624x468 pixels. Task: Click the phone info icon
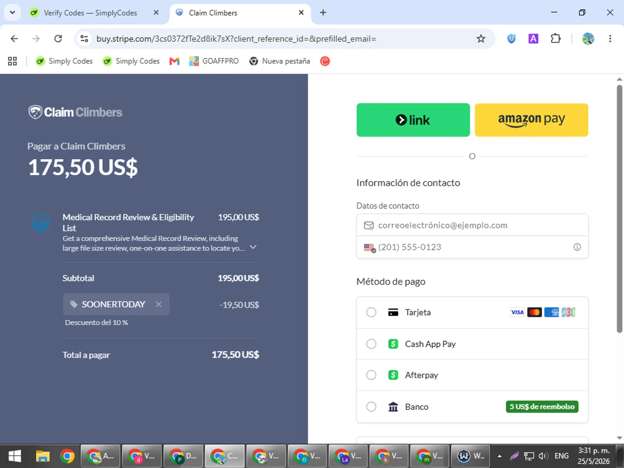(577, 247)
